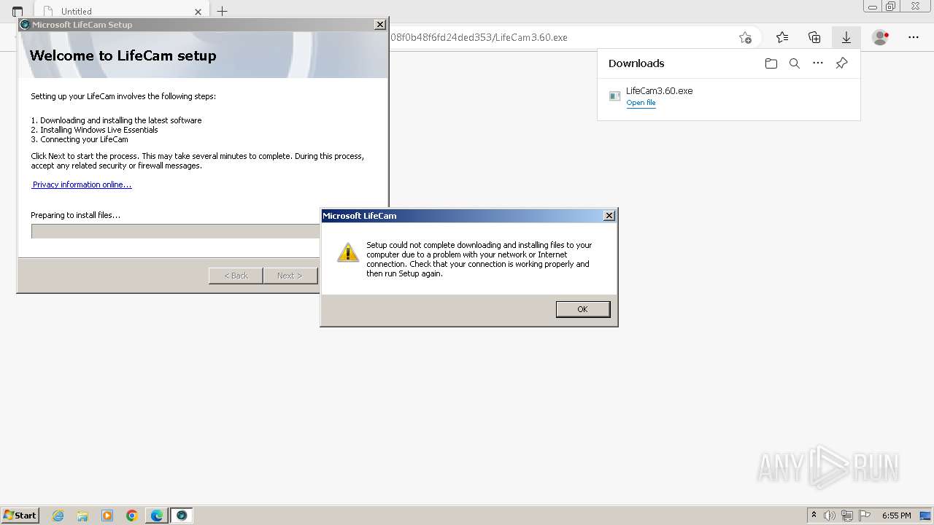Click the Next button in LifeCam Setup
The width and height of the screenshot is (934, 525).
point(290,276)
